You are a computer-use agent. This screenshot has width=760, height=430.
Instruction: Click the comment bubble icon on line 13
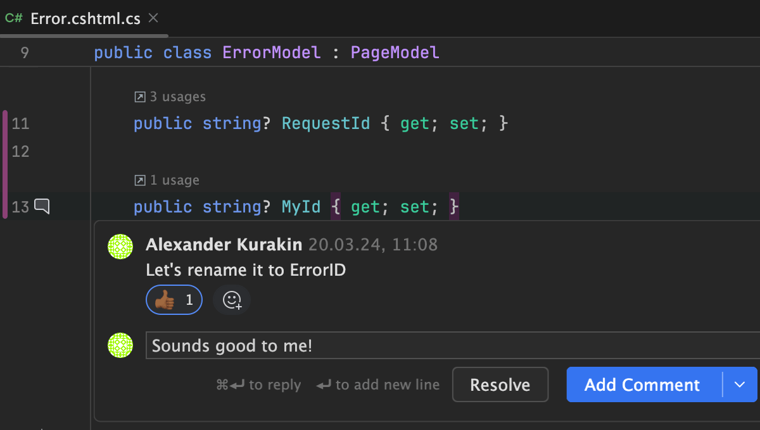click(42, 206)
